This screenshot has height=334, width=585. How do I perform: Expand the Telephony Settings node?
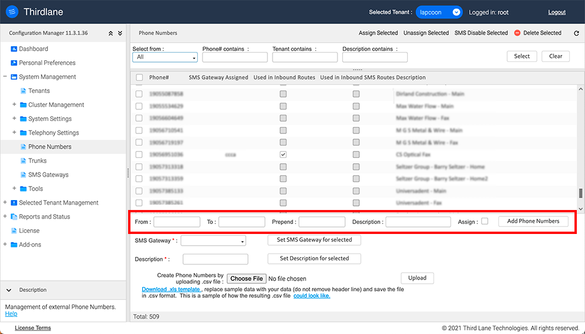click(x=14, y=132)
